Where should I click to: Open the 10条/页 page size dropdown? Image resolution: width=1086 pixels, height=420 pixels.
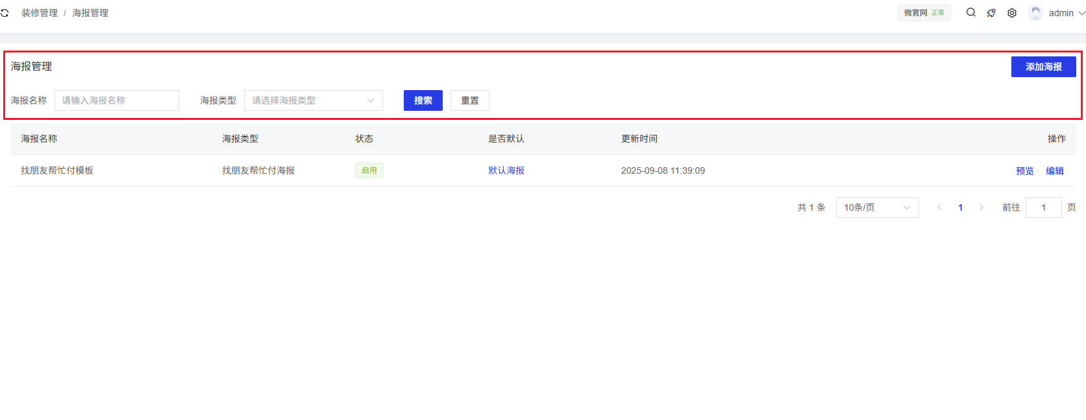pos(877,207)
